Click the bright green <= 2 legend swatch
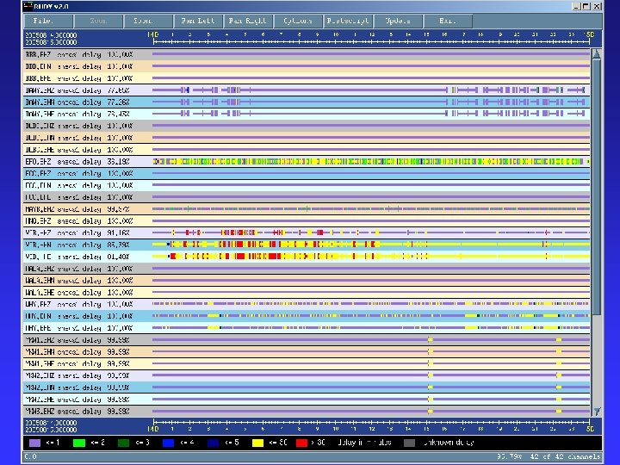 coord(79,443)
